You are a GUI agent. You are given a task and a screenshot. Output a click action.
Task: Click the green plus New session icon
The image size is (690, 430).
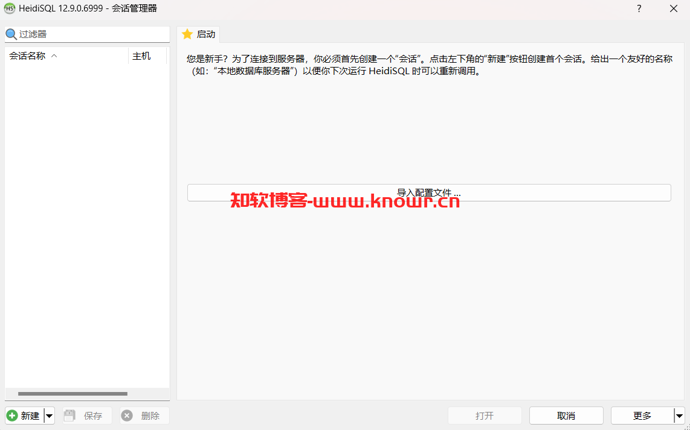pyautogui.click(x=12, y=416)
